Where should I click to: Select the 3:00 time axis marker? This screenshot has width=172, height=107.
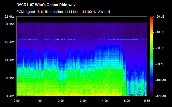pos(83,101)
